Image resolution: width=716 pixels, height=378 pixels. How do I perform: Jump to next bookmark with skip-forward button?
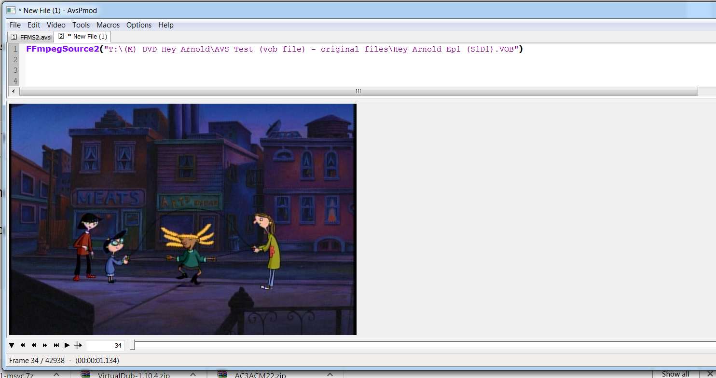(56, 345)
